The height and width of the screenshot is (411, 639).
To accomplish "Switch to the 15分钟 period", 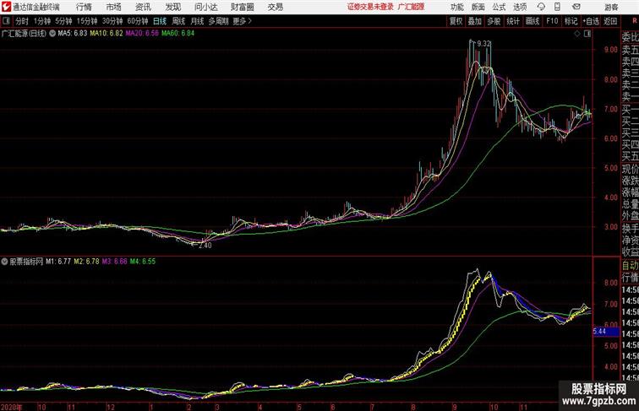I will point(87,21).
